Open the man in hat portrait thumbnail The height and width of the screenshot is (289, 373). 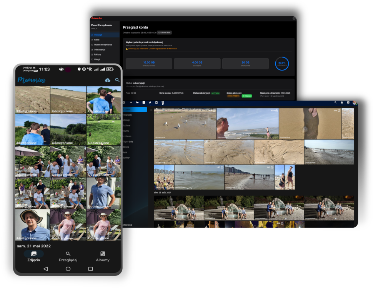pos(33,225)
